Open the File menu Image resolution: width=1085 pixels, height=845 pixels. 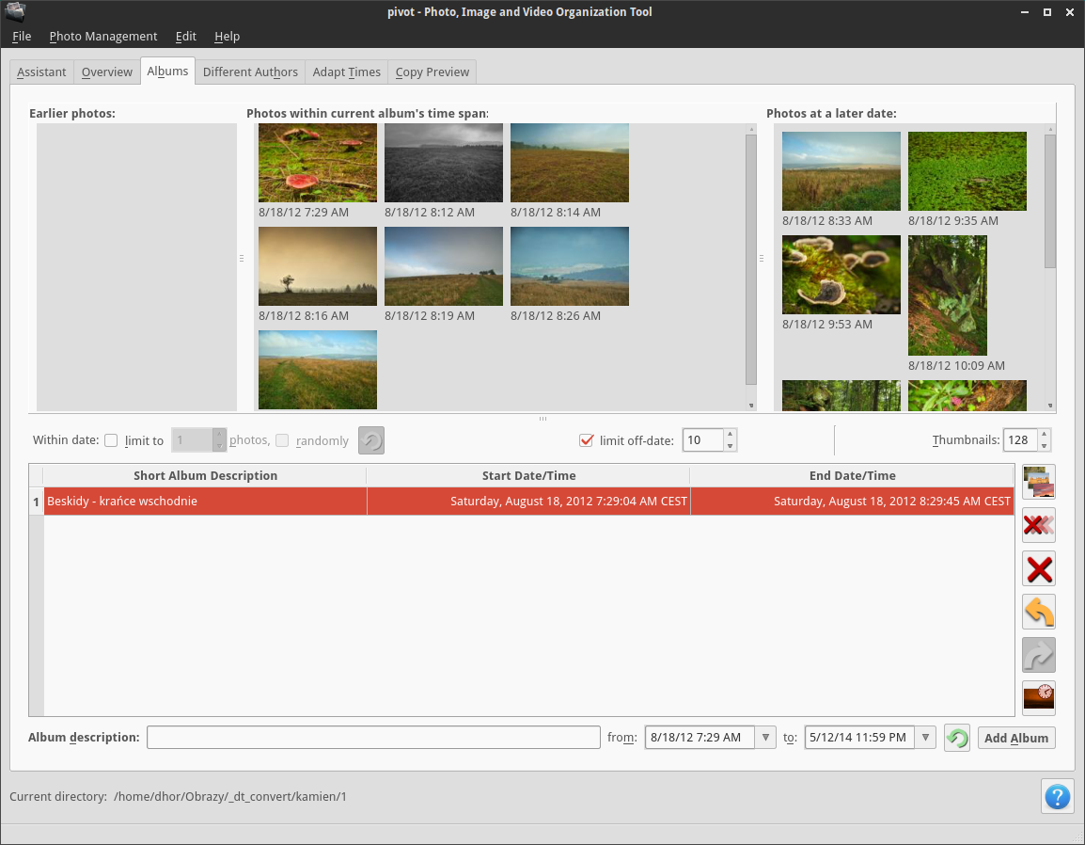[22, 36]
